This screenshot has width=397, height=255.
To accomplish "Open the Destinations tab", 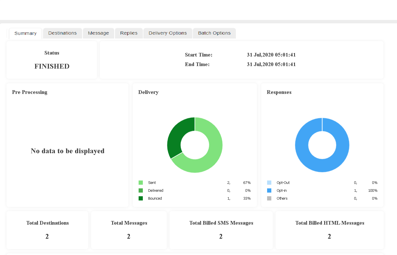I will tap(62, 33).
